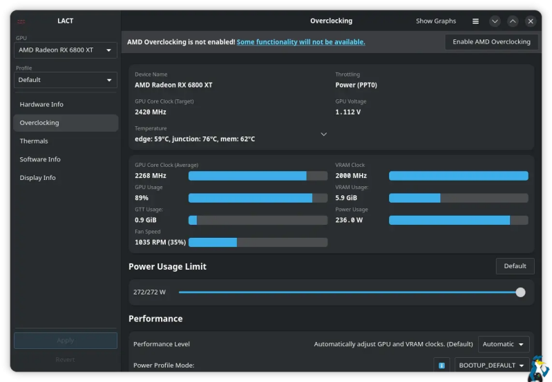Click the 'Power (PPT0)' throttling value
This screenshot has width=552, height=382.
356,85
